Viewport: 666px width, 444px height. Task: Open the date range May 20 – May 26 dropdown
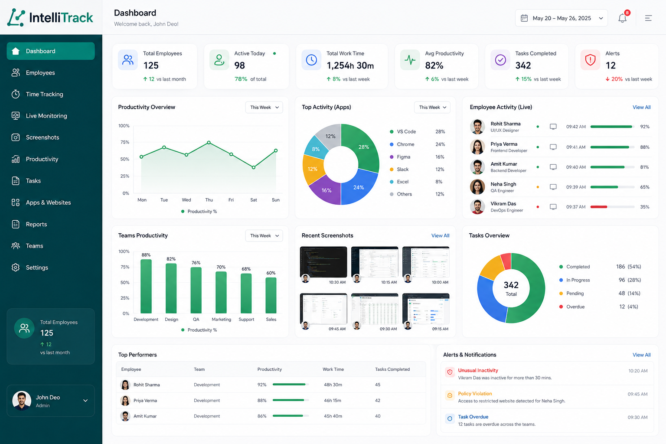coord(562,18)
